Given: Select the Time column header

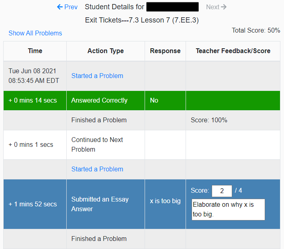Looking at the screenshot, I should 35,51.
